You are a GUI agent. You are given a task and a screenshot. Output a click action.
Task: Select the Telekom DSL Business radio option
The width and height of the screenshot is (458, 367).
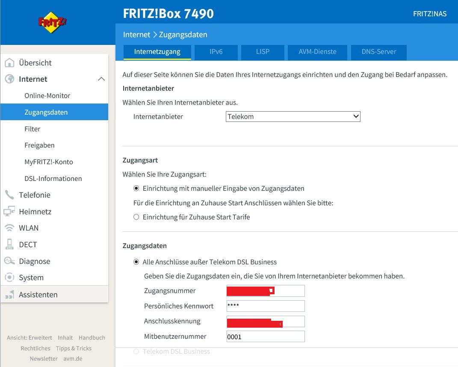pyautogui.click(x=136, y=351)
